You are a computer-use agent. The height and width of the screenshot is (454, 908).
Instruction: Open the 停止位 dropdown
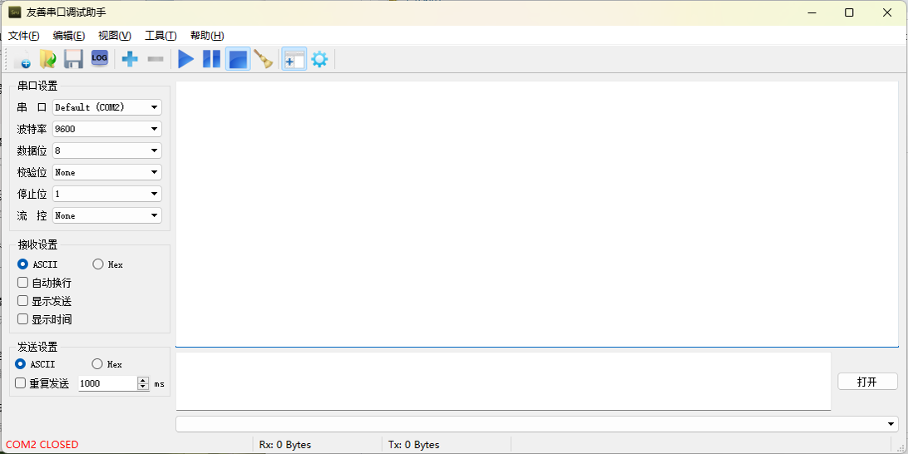[107, 194]
